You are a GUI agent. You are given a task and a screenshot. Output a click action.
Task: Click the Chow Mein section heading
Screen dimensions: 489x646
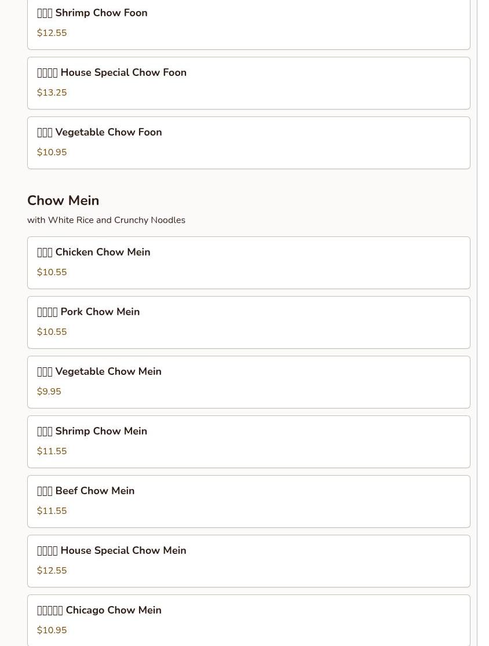coord(63,200)
